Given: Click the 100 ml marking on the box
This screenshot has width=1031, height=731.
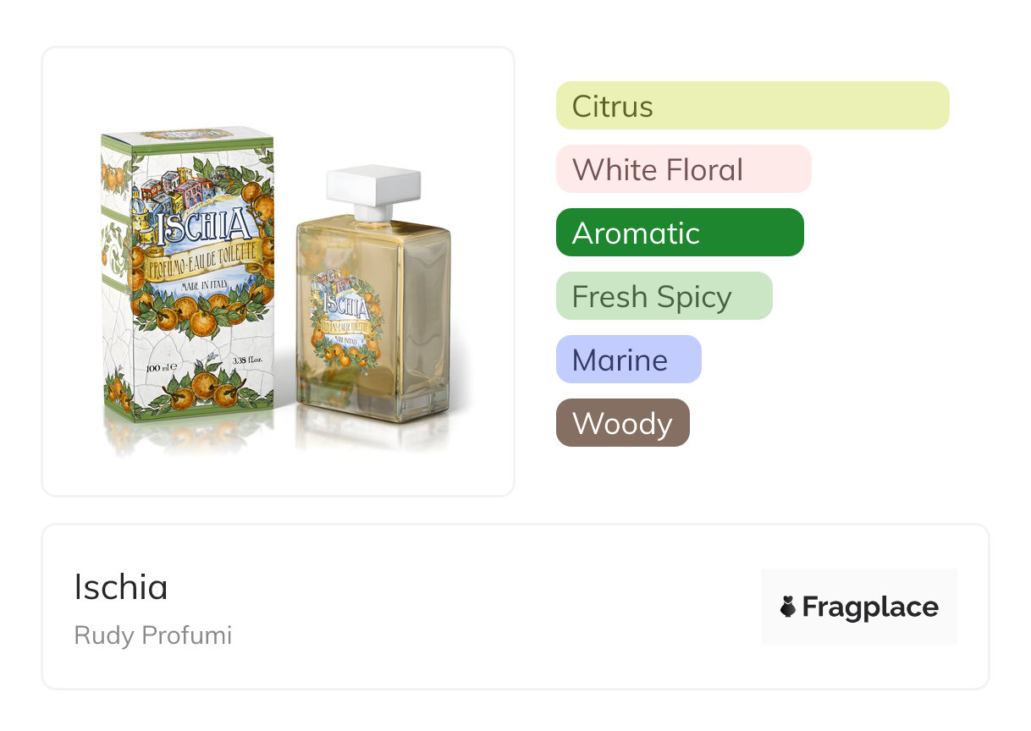Looking at the screenshot, I should coord(160,368).
